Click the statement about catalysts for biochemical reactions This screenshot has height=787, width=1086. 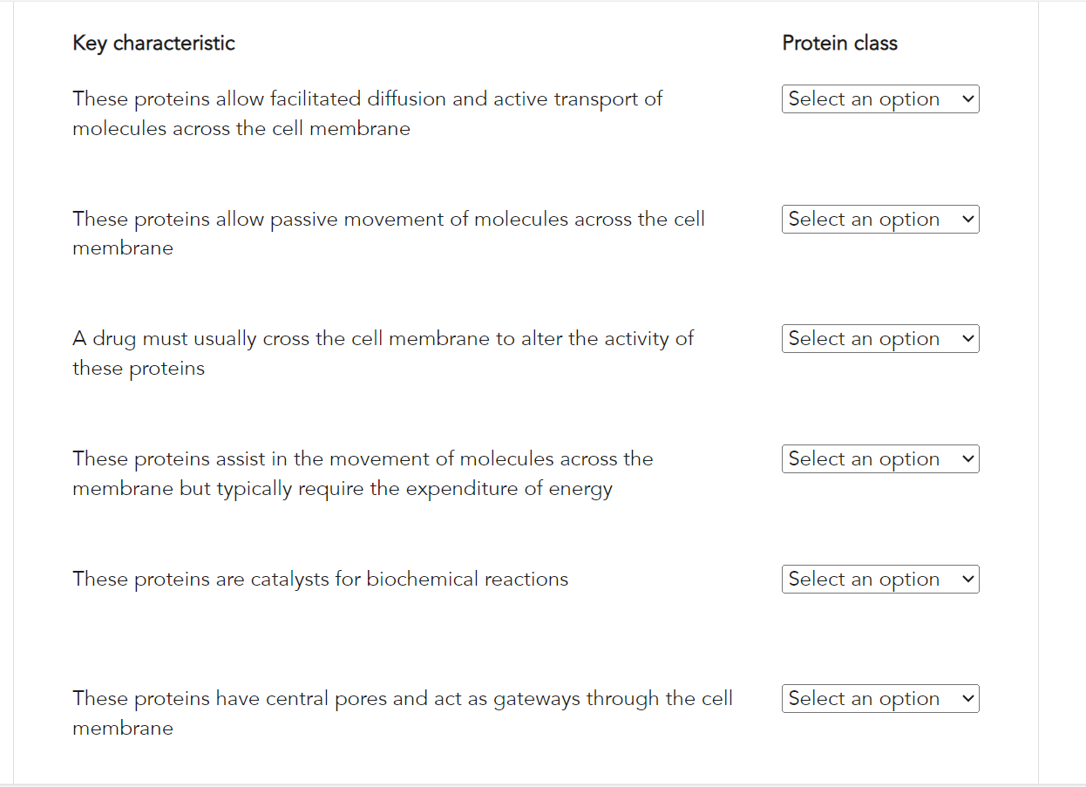click(x=321, y=579)
